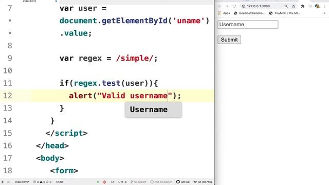Image resolution: width=329 pixels, height=185 pixels.
Task: Open TinyMCE bookmark
Action: (284, 13)
